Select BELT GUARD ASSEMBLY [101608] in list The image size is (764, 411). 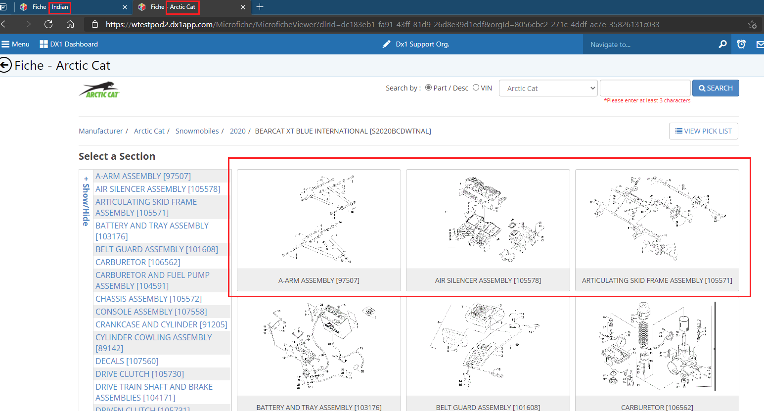[x=157, y=249]
